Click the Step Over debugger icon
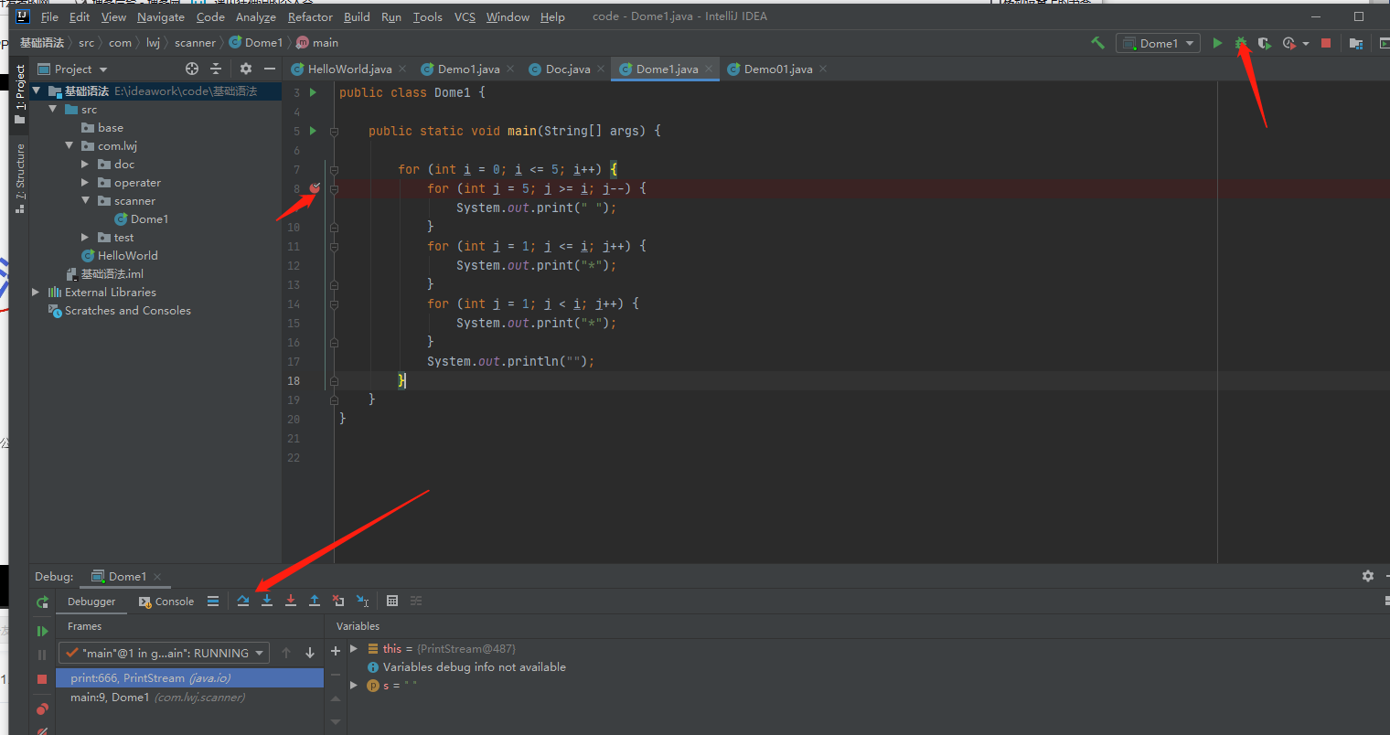 pyautogui.click(x=243, y=601)
